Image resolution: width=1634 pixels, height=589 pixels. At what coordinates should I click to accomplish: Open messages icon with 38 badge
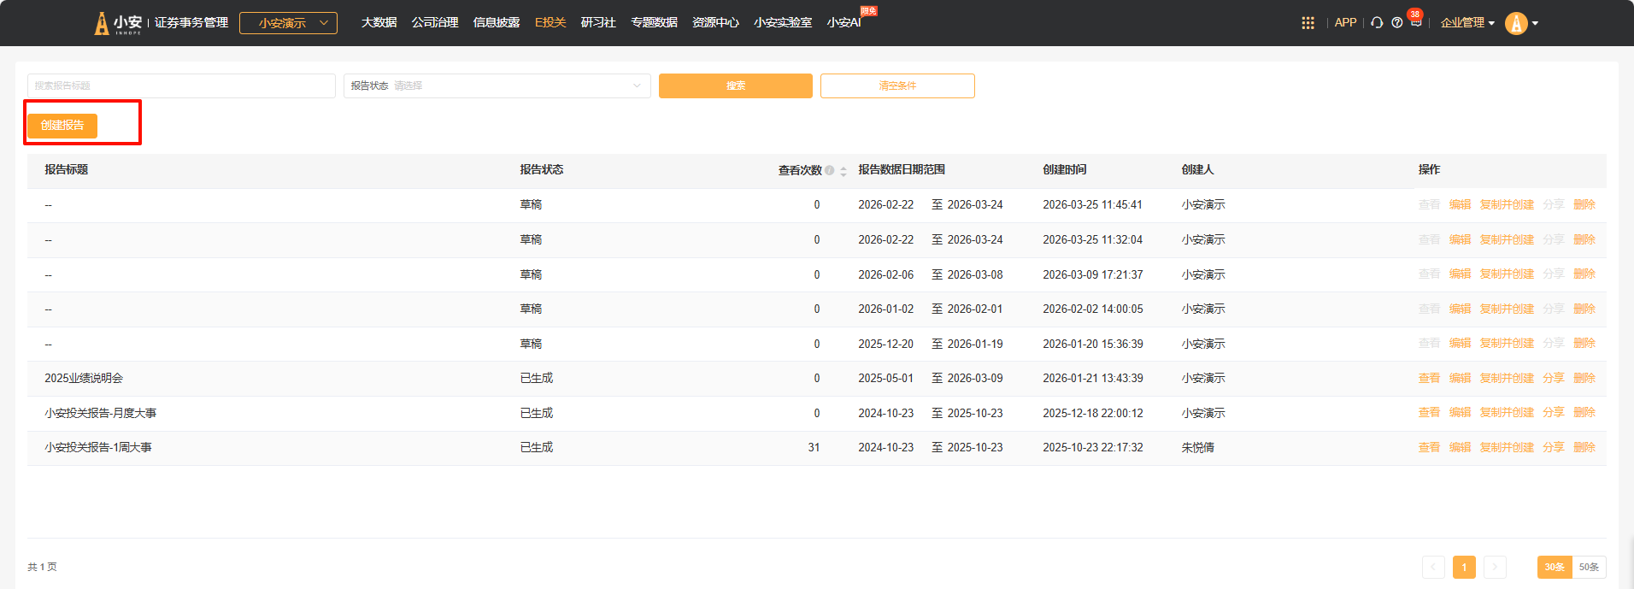pyautogui.click(x=1416, y=21)
